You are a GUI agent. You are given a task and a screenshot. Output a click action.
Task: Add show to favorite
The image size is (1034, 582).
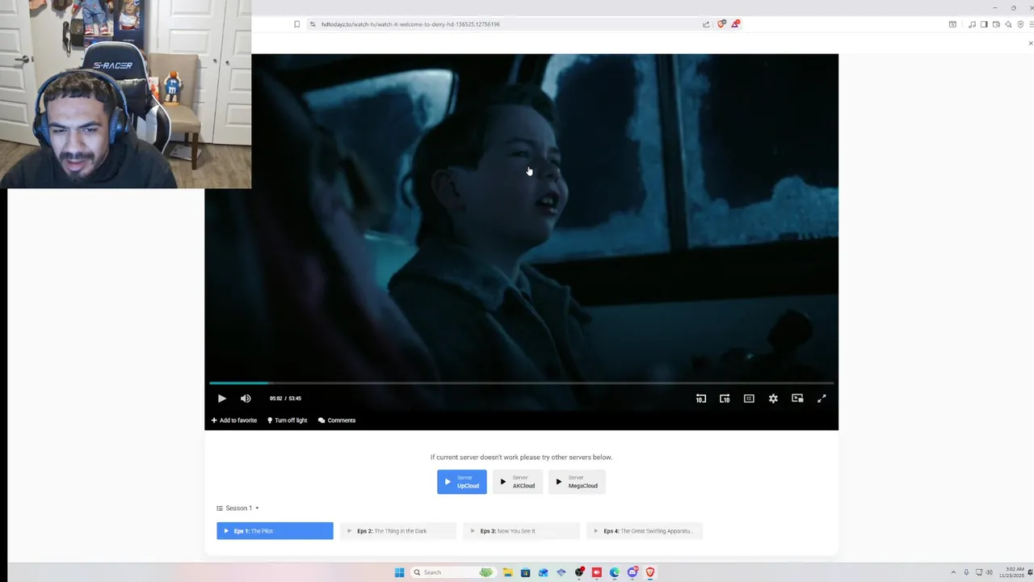[234, 420]
